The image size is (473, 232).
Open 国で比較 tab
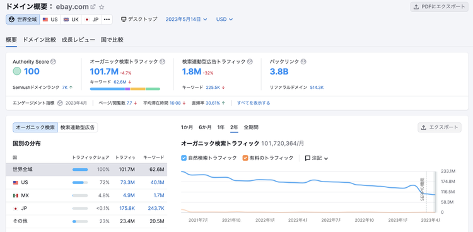tap(112, 40)
